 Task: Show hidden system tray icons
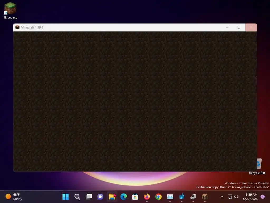coord(222,197)
